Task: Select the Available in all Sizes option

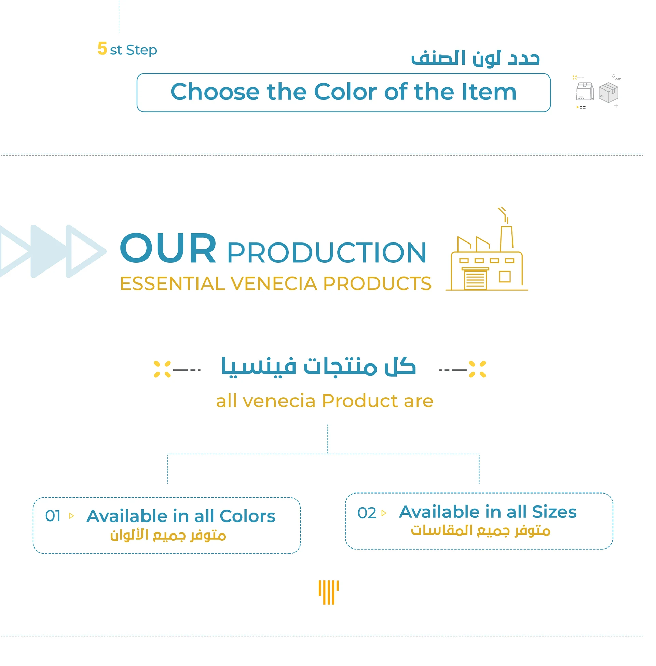Action: tap(488, 512)
